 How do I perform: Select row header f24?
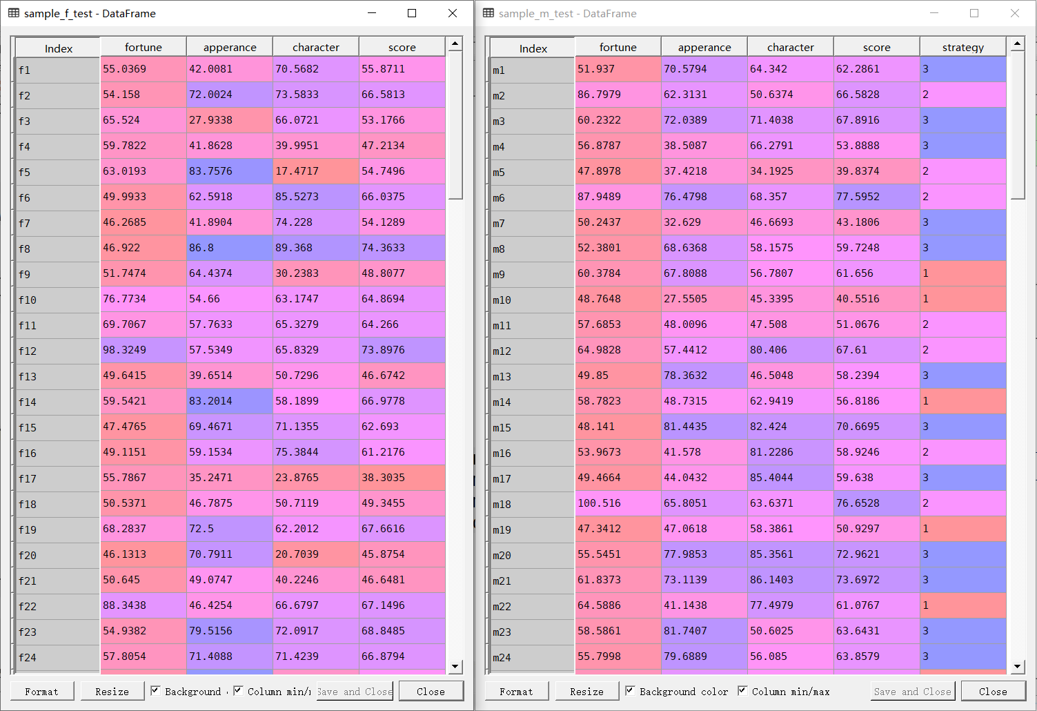58,657
